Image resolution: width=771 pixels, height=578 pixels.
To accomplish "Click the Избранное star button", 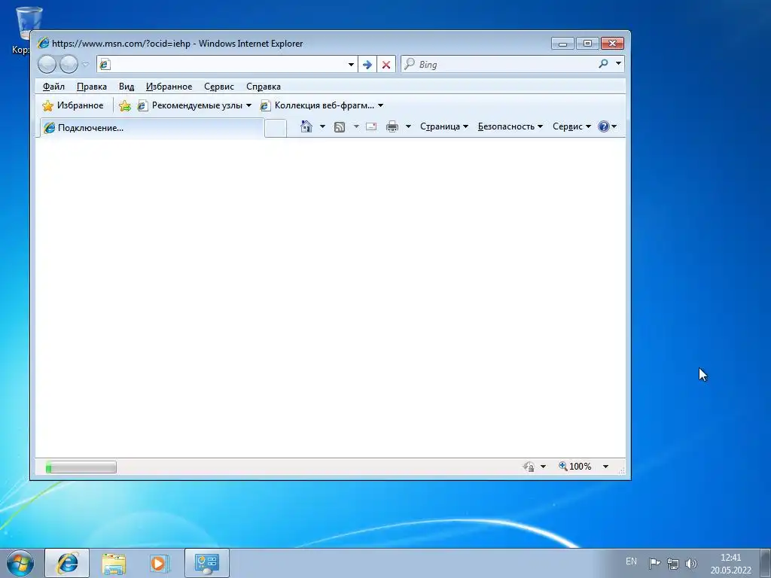I will [73, 105].
